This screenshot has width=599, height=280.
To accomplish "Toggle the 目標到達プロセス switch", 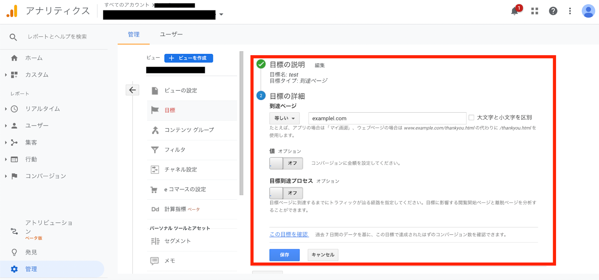I will coord(286,193).
